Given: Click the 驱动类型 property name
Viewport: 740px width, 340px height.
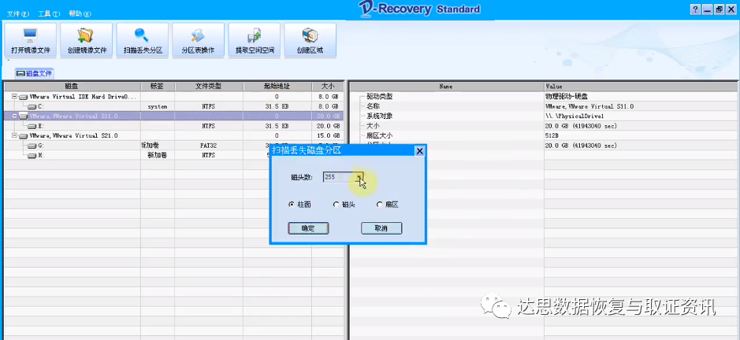Looking at the screenshot, I should (x=379, y=97).
